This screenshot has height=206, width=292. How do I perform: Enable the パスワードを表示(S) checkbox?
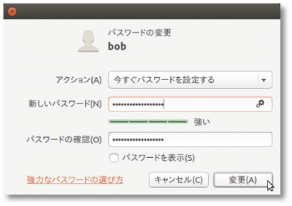tap(114, 158)
